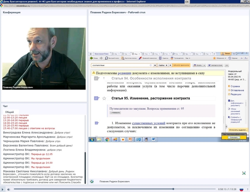Screen dimensions: 250x192
Task: Open the print options dropdown arrow
Action: [204, 65]
